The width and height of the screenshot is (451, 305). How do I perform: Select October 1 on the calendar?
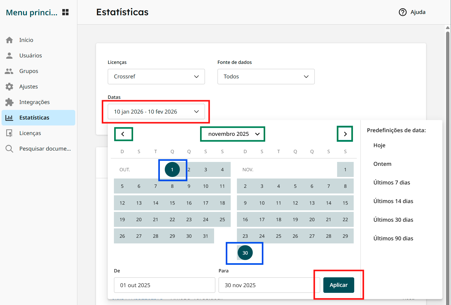pyautogui.click(x=172, y=169)
